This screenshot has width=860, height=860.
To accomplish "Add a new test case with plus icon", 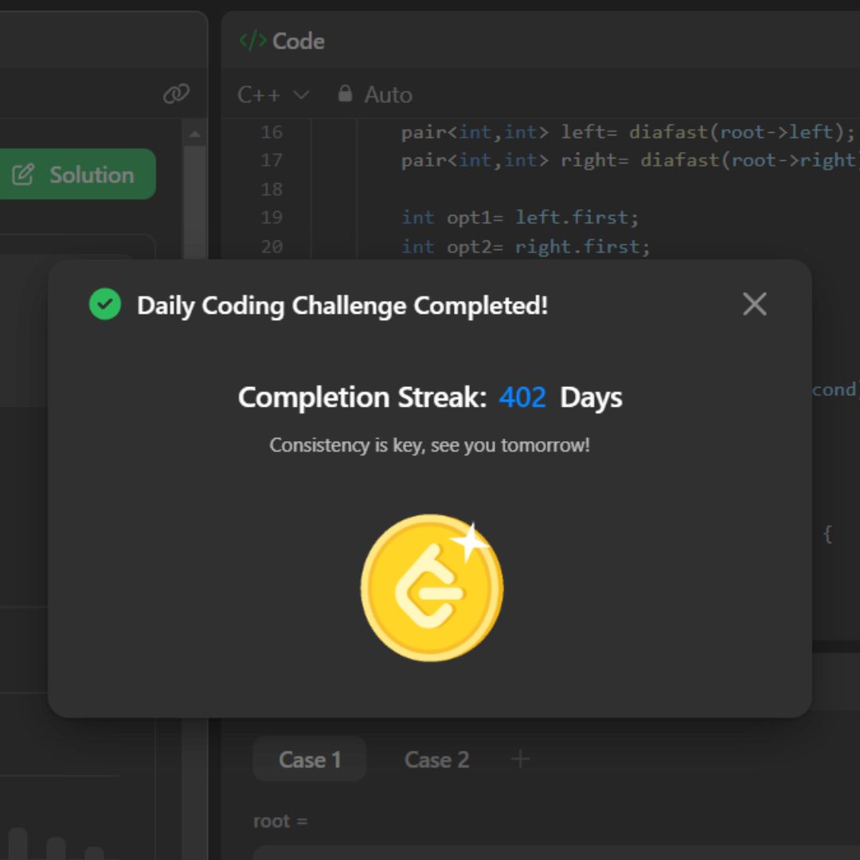I will [520, 760].
